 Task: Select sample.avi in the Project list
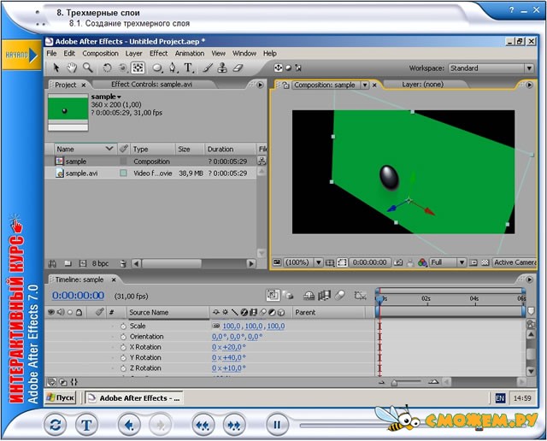[x=82, y=173]
